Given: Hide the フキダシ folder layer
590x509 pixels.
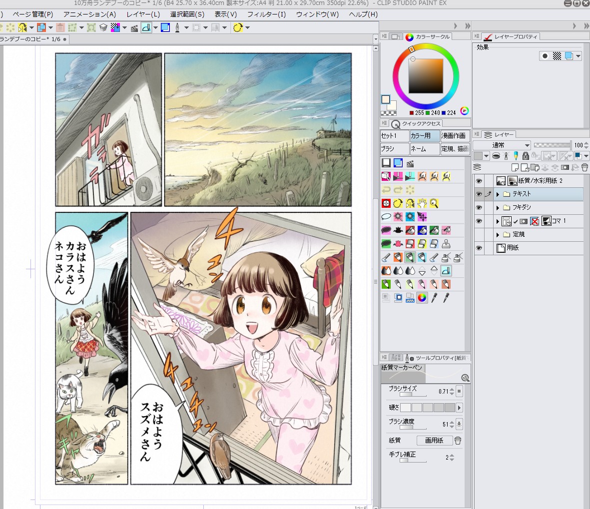Looking at the screenshot, I should [x=479, y=208].
